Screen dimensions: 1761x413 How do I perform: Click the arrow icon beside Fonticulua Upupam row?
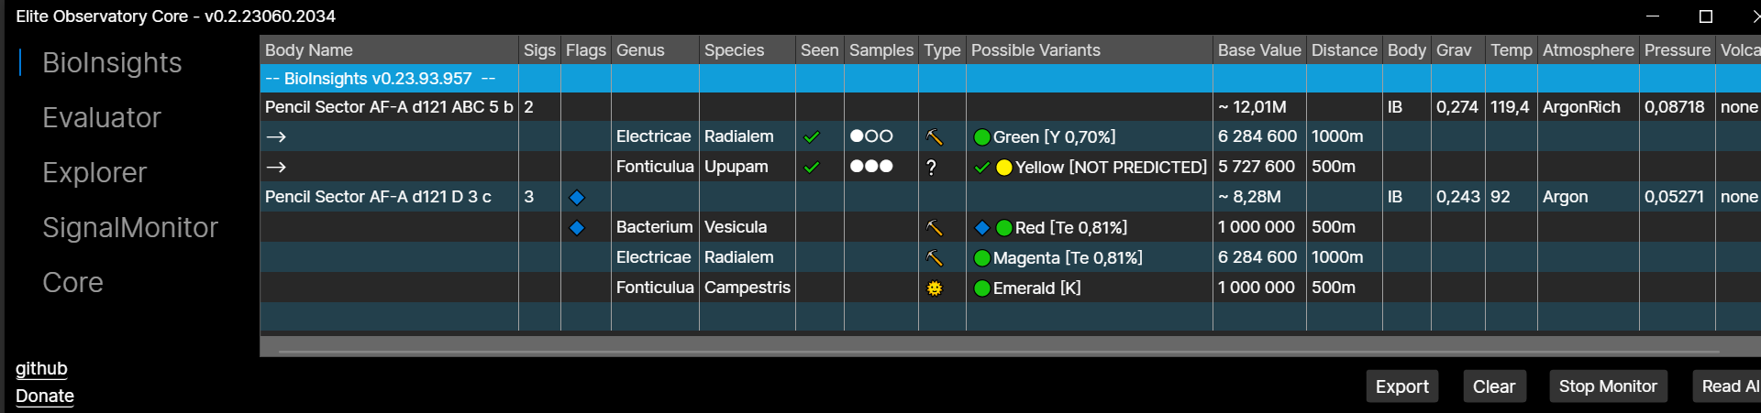tap(276, 168)
